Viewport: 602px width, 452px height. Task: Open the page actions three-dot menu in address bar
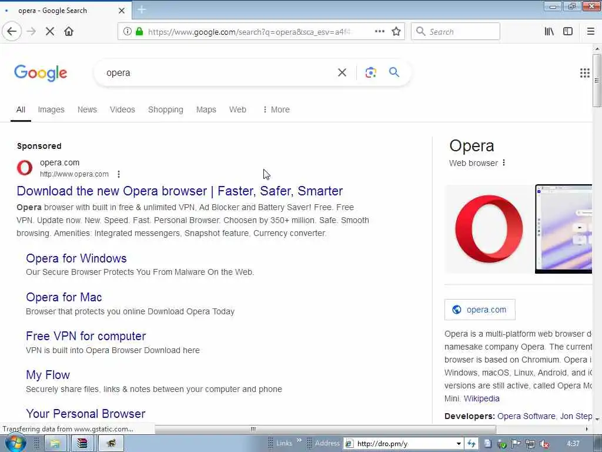380,32
